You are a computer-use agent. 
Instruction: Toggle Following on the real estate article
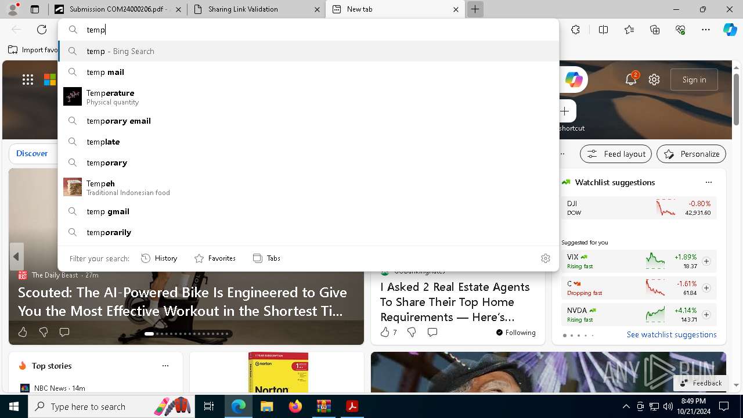[515, 333]
